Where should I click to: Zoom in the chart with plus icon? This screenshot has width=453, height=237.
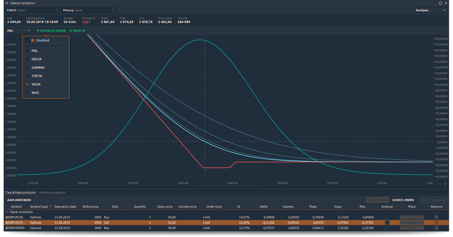pyautogui.click(x=445, y=184)
